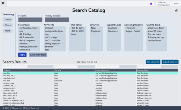181x110 pixels.
Task: Select the amber25_ethernet_rel_2 row
Action: pyautogui.click(x=91, y=101)
